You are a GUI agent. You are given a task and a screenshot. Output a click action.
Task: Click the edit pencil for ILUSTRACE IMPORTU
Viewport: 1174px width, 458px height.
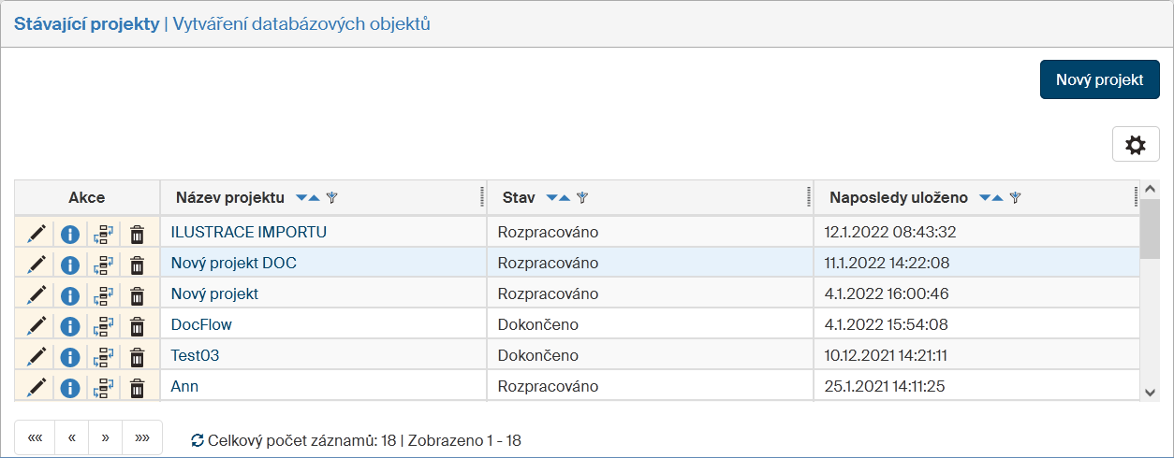37,233
